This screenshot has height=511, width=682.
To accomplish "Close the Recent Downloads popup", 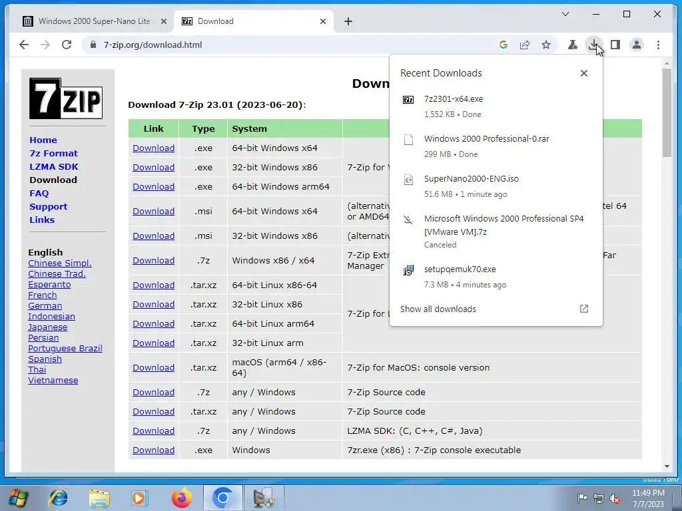I will [x=583, y=73].
